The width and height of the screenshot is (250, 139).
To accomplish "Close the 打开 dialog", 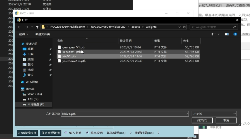I will click(x=237, y=20).
